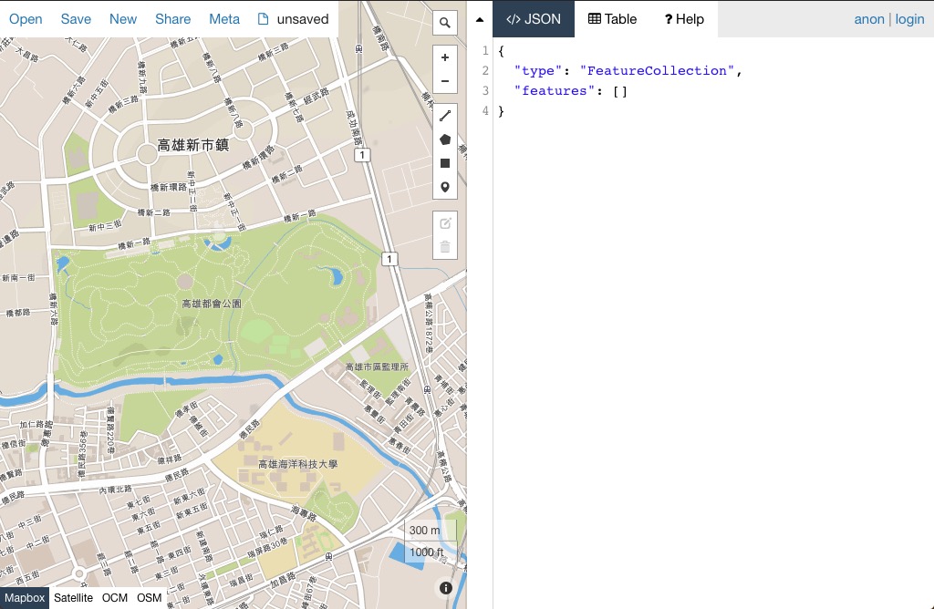934x609 pixels.
Task: Click the anon user link
Action: click(x=869, y=19)
